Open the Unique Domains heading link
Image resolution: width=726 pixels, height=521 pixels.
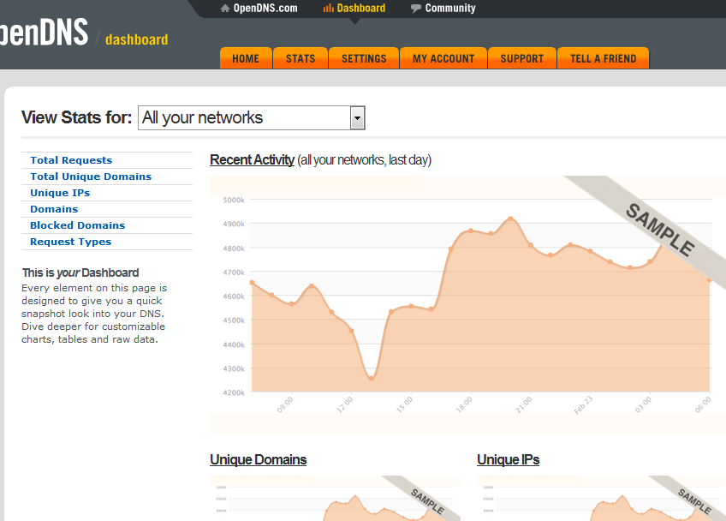259,460
